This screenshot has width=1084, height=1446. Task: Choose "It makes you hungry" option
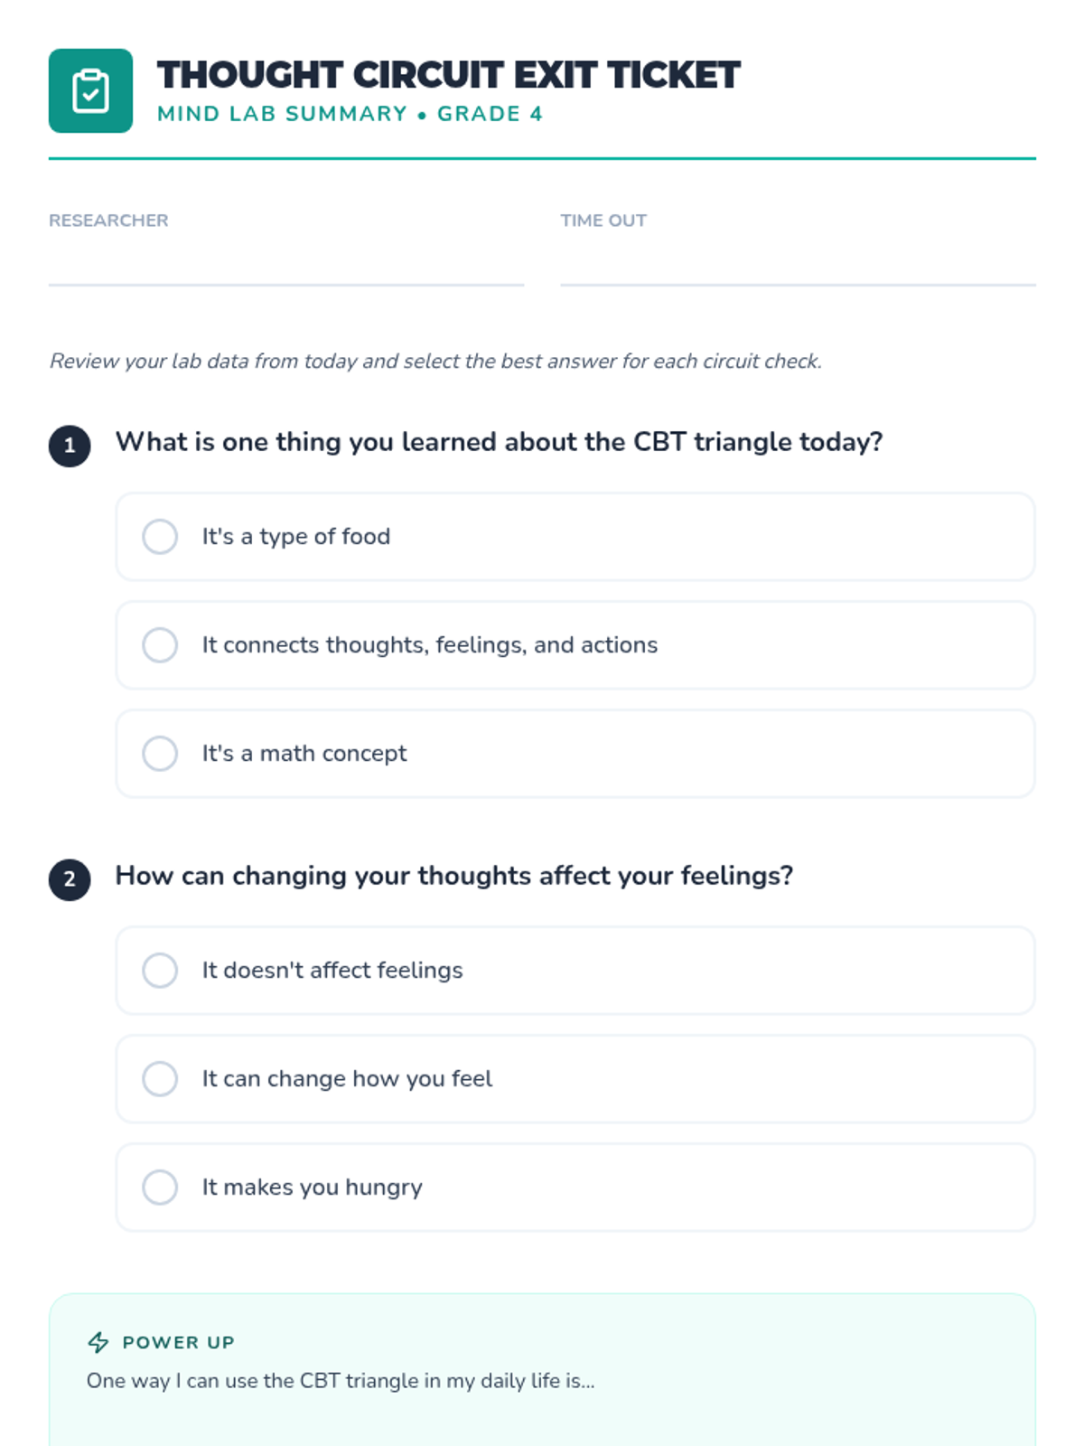click(x=575, y=1188)
